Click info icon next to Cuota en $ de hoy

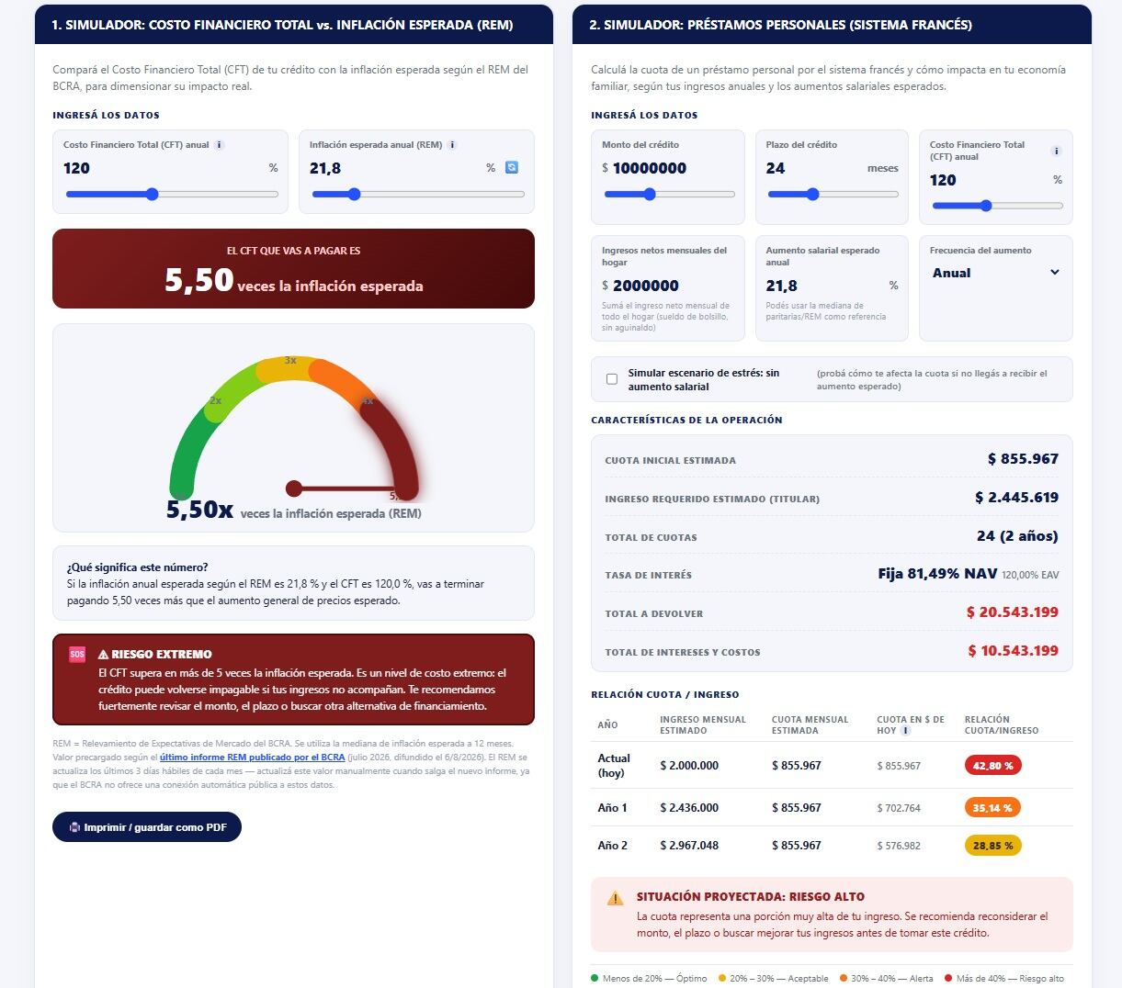click(906, 731)
